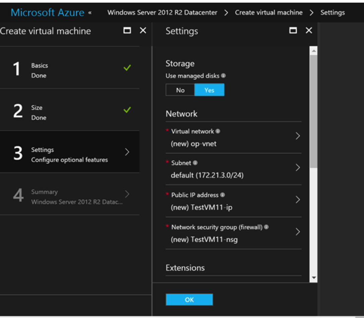Click info icon next to Virtual network
Screen dimensions: 364x318
(x=218, y=131)
